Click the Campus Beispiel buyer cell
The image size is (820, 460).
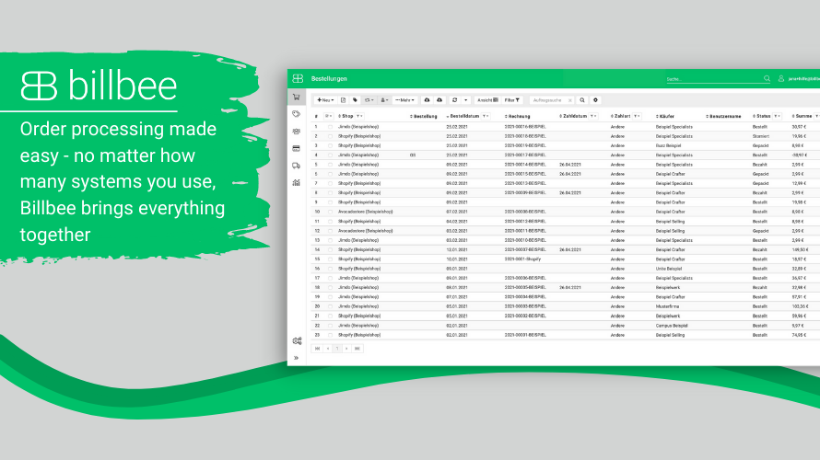[x=672, y=326]
